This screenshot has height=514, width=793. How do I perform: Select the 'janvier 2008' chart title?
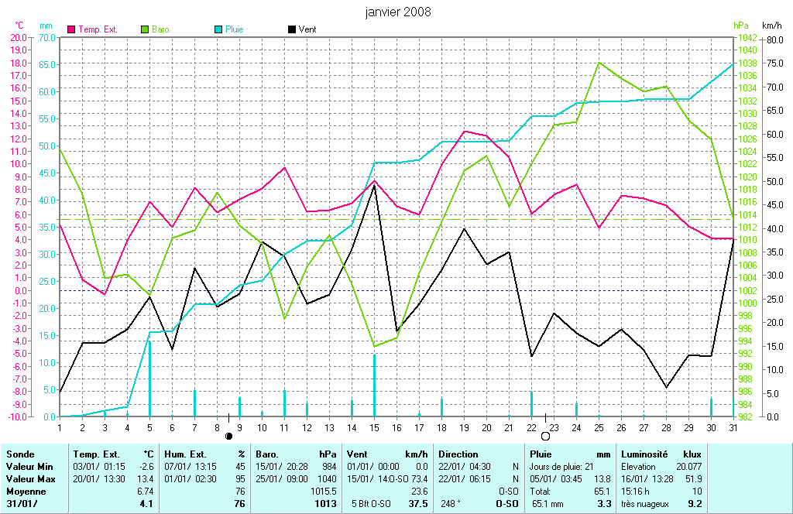click(398, 12)
